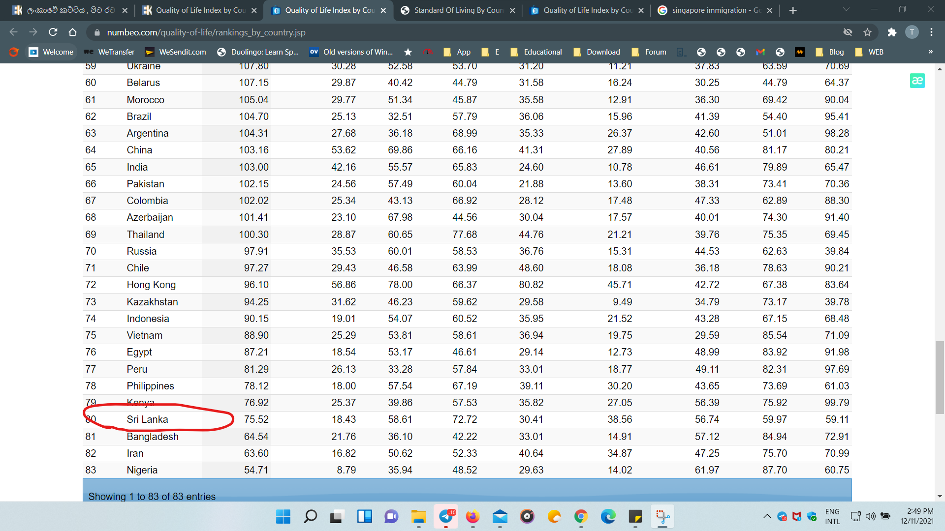The height and width of the screenshot is (531, 945).
Task: Switch to the fifth Quality of Life tab
Action: [x=587, y=10]
